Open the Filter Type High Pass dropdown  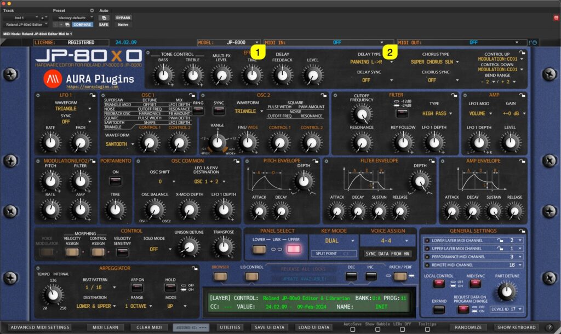(x=437, y=113)
